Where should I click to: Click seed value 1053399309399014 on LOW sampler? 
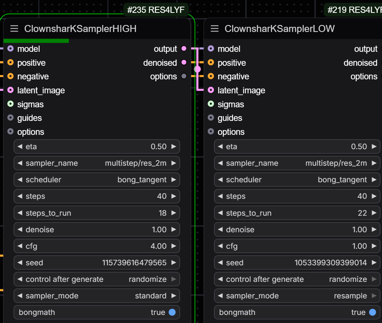tap(331, 263)
